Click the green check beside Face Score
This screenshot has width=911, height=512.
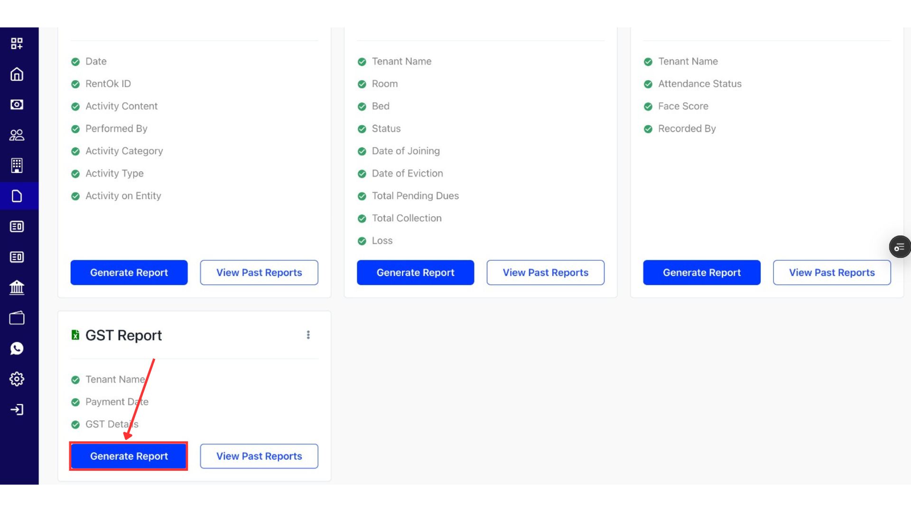(x=648, y=107)
